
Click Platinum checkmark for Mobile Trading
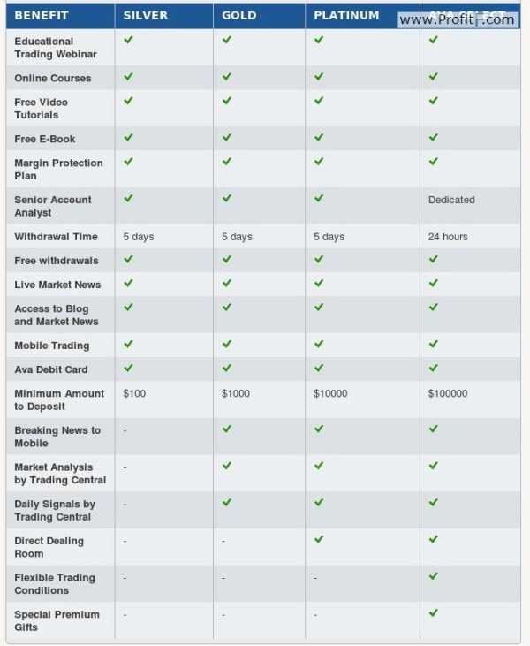click(x=319, y=344)
